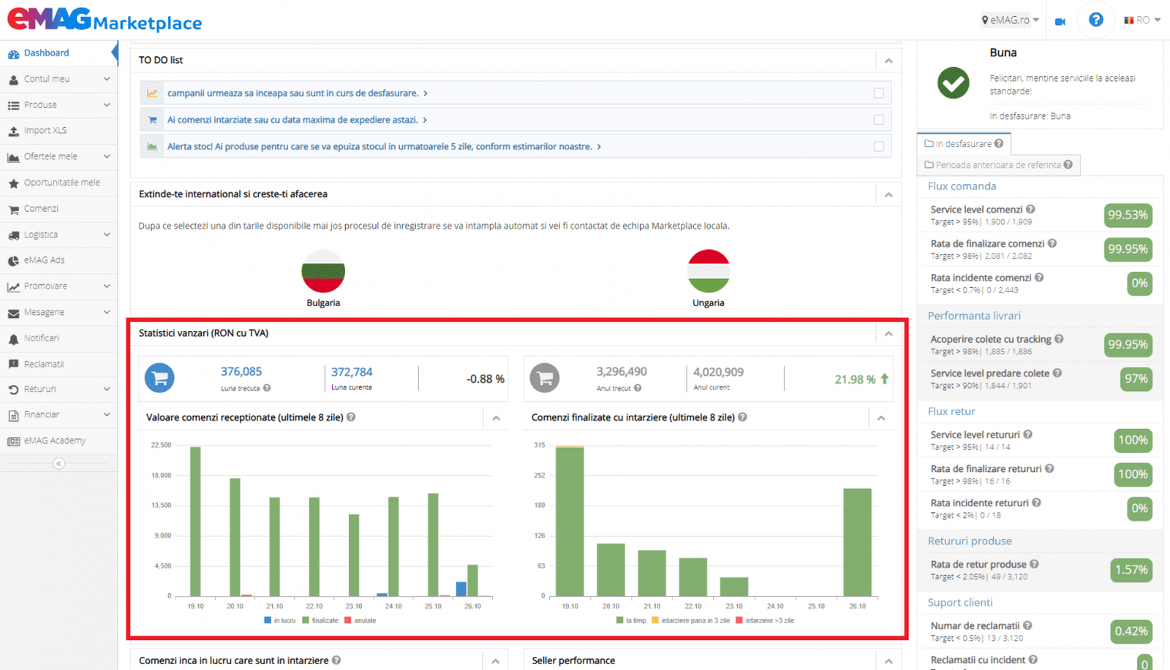Image resolution: width=1170 pixels, height=670 pixels.
Task: Check the campaigns to-do item checkbox
Action: pyautogui.click(x=878, y=94)
